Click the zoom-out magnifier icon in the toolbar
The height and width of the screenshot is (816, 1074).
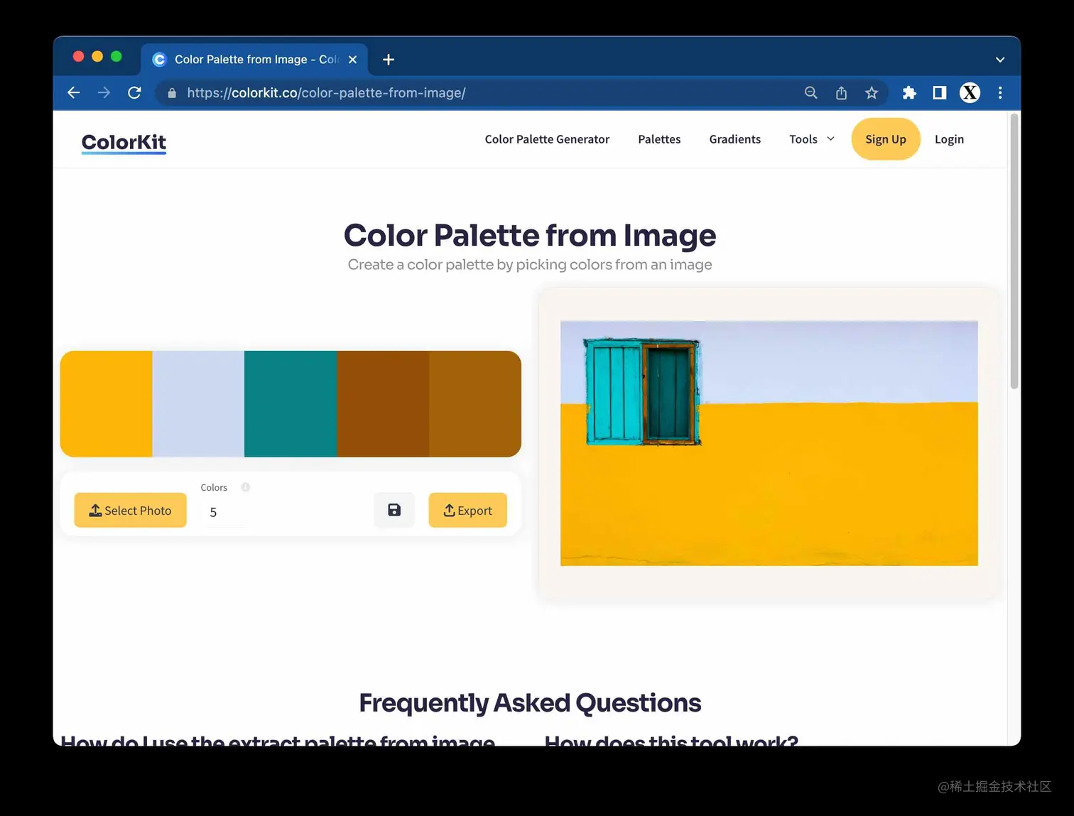click(810, 92)
